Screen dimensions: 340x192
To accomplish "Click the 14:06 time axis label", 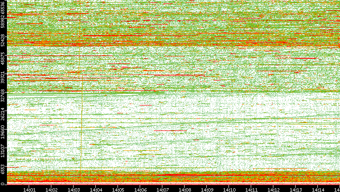I will point(140,189).
